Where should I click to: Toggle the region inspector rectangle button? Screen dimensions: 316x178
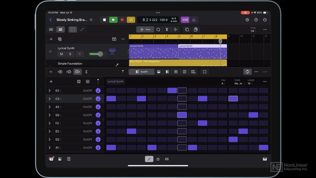click(x=73, y=30)
